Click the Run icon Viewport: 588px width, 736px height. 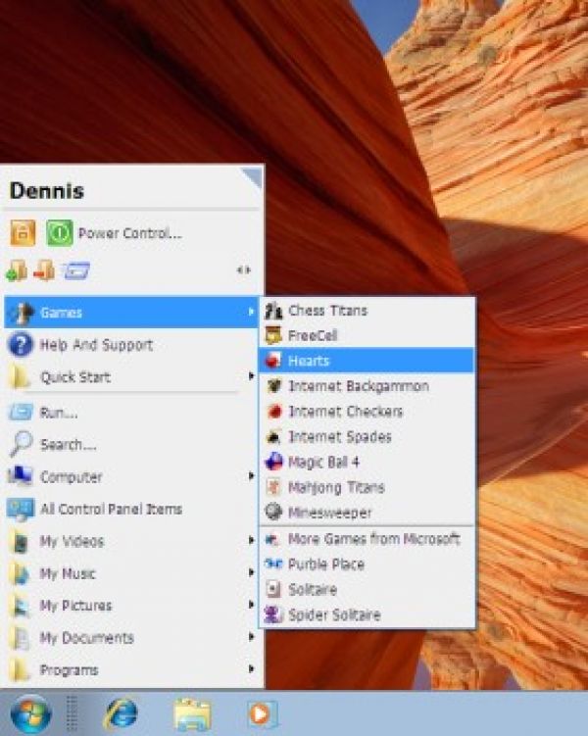(21, 413)
